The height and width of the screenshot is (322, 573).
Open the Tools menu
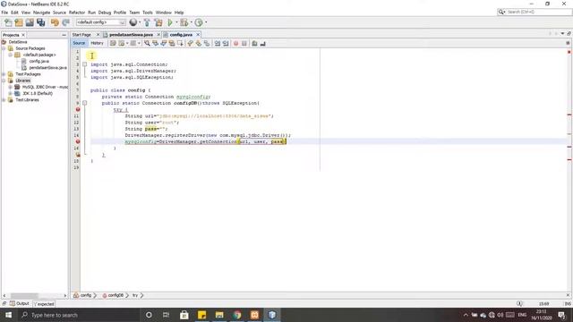(148, 13)
